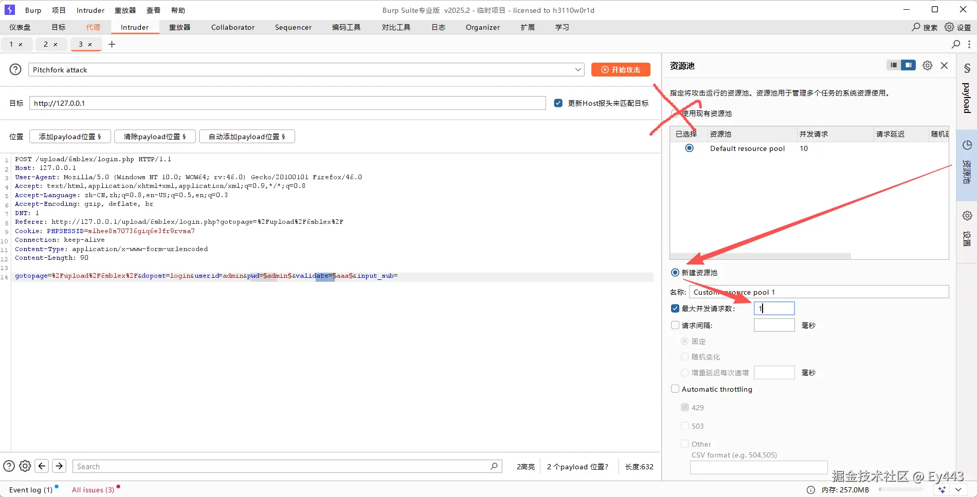The height and width of the screenshot is (497, 977).
Task: Select the 固定 delay radio button
Action: click(684, 341)
